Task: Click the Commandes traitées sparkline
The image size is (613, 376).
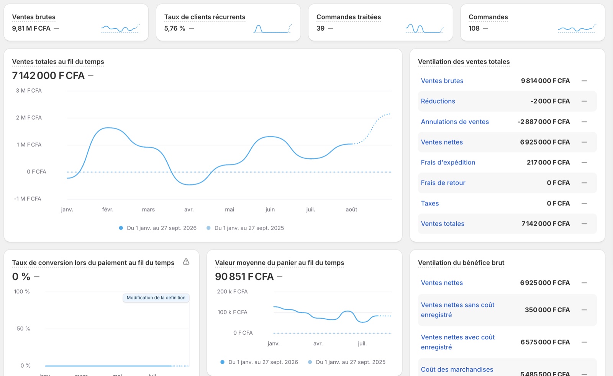Action: click(425, 28)
